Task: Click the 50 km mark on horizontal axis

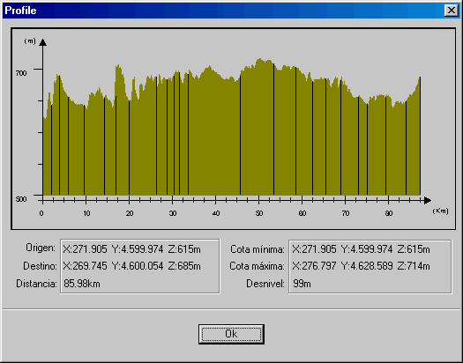Action: click(x=259, y=213)
